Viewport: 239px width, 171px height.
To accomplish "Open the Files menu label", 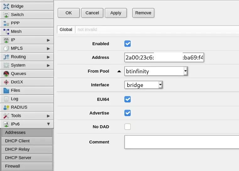I will [15, 90].
